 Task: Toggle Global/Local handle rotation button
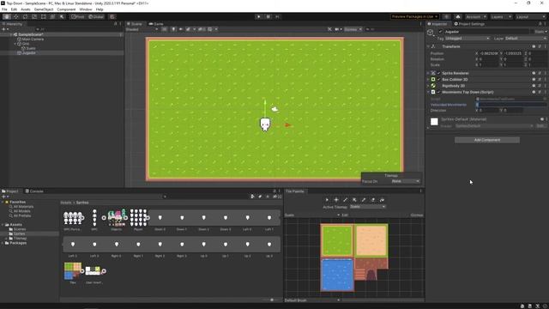coord(96,16)
